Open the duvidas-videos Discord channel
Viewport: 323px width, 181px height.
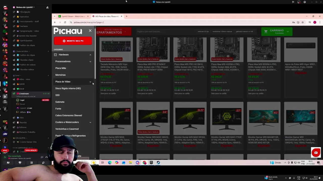[26, 69]
